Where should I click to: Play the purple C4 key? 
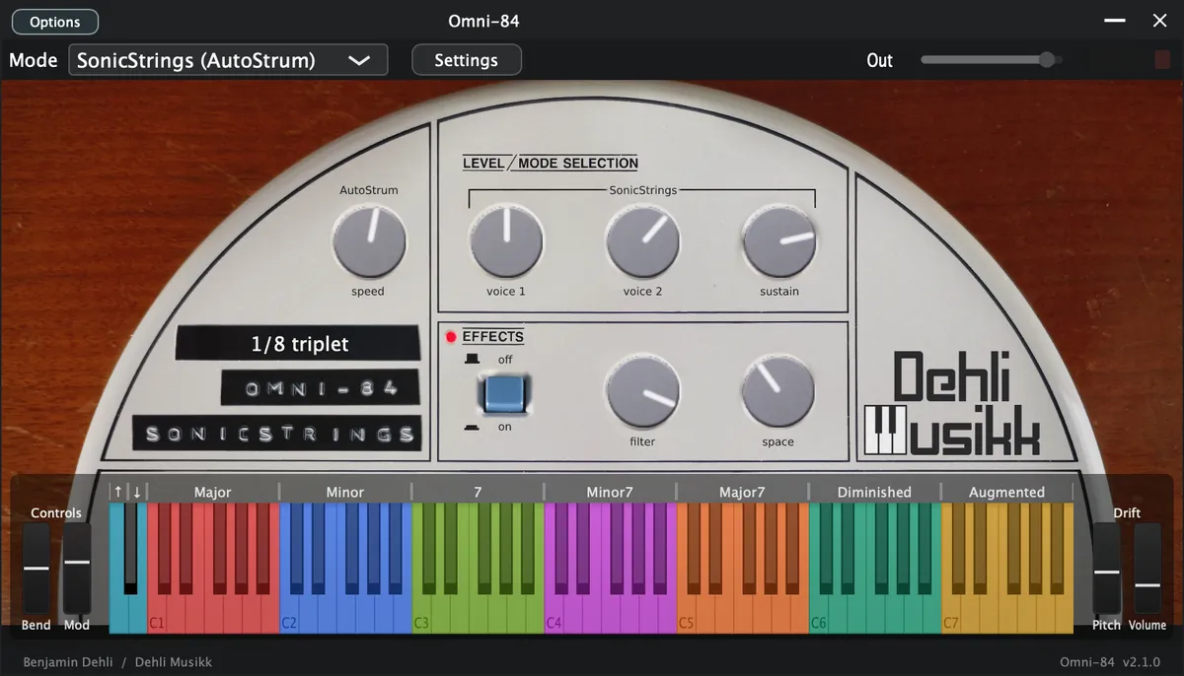[x=554, y=615]
